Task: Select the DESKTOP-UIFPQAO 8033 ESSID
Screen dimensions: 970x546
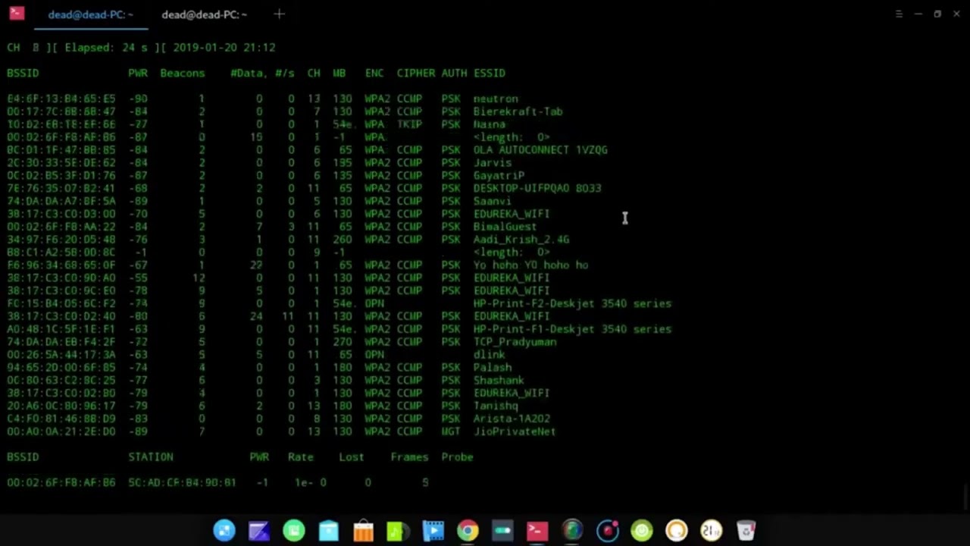Action: click(x=537, y=188)
